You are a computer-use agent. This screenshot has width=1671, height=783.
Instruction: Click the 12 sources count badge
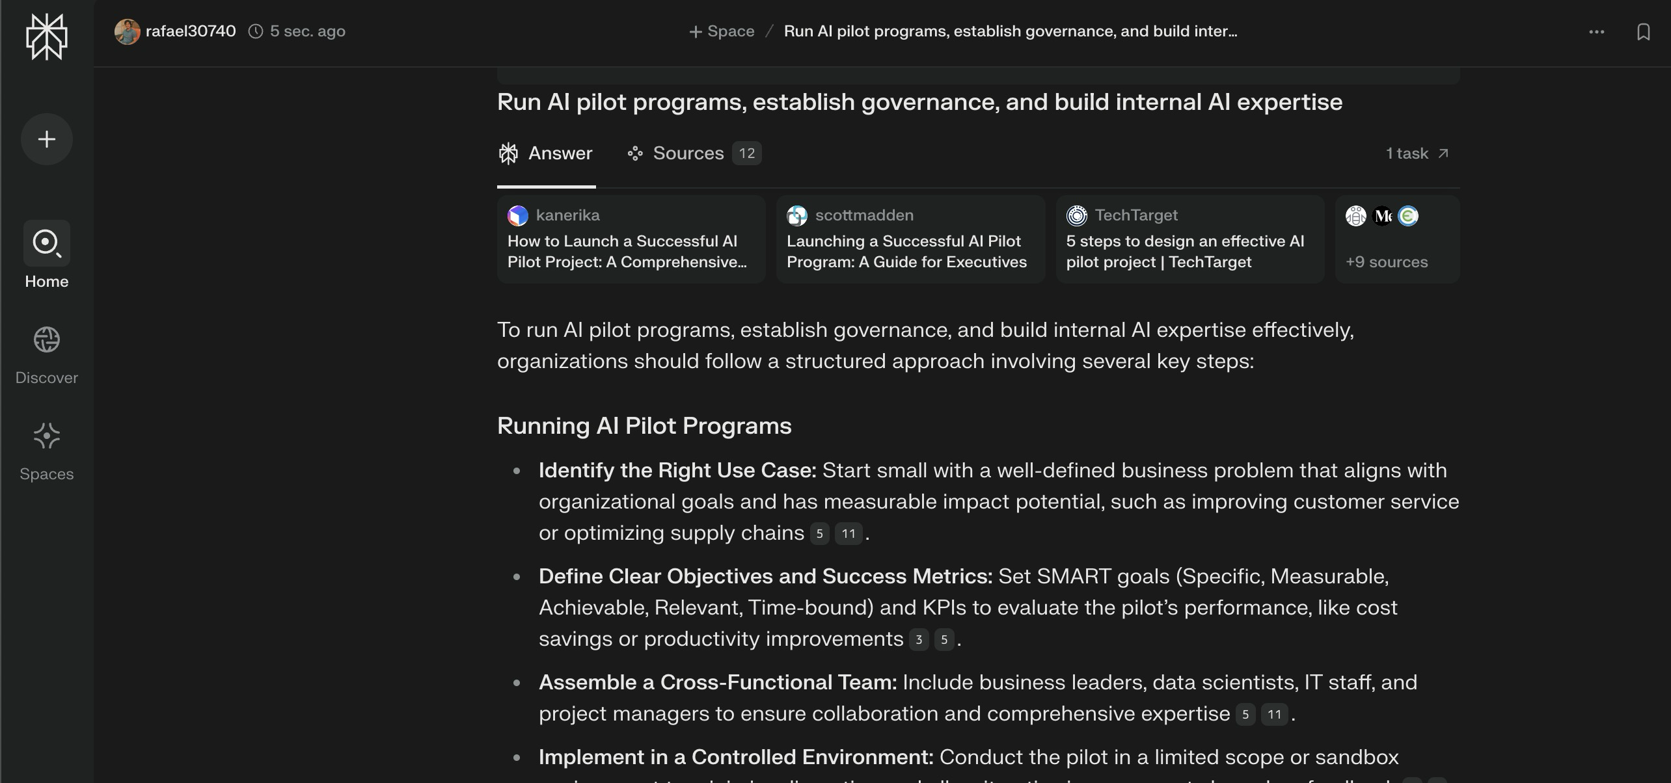pos(746,153)
